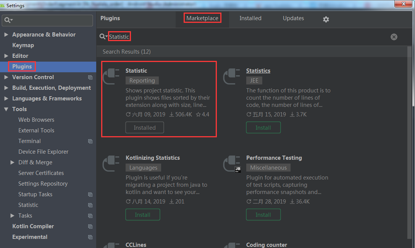
Task: Click project-level icon next to Kotlin Compiler
Action: (x=90, y=226)
